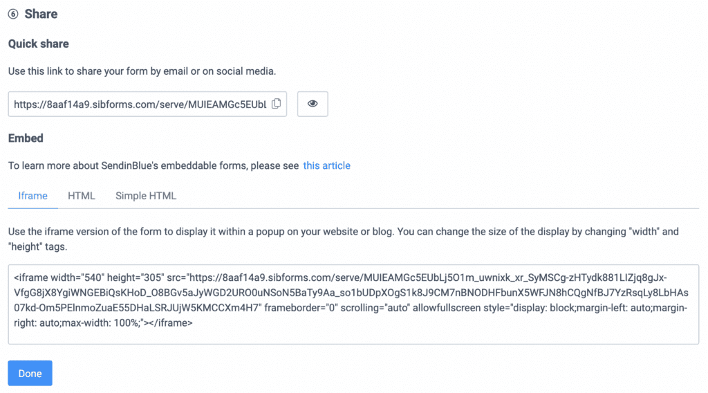Switch to the HTML tab
The image size is (708, 393).
82,196
